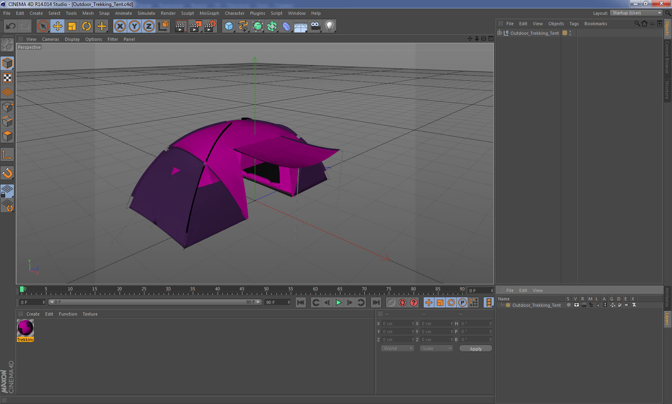This screenshot has height=404, width=672.
Task: Go to the end of the animation
Action: (x=376, y=302)
